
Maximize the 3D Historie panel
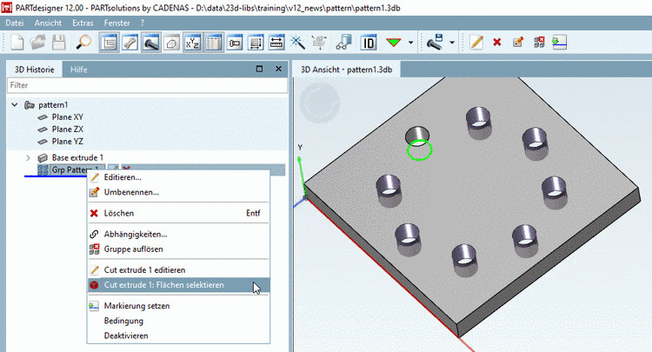(x=259, y=69)
